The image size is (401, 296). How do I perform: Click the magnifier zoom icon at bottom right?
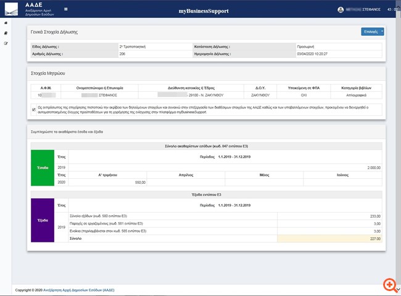(389, 284)
